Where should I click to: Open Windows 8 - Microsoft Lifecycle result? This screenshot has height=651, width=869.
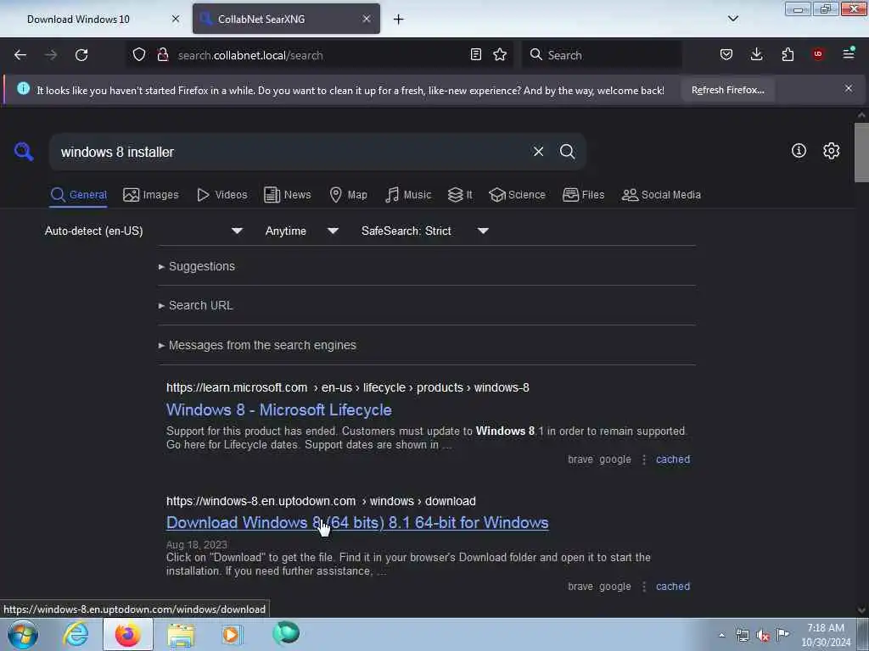[278, 410]
